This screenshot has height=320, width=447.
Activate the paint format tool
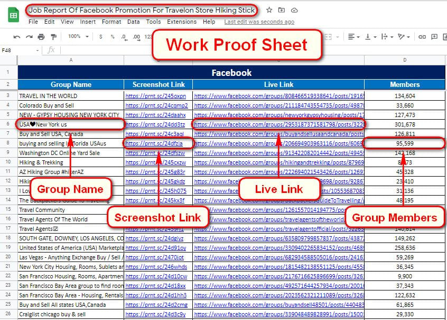click(53, 37)
